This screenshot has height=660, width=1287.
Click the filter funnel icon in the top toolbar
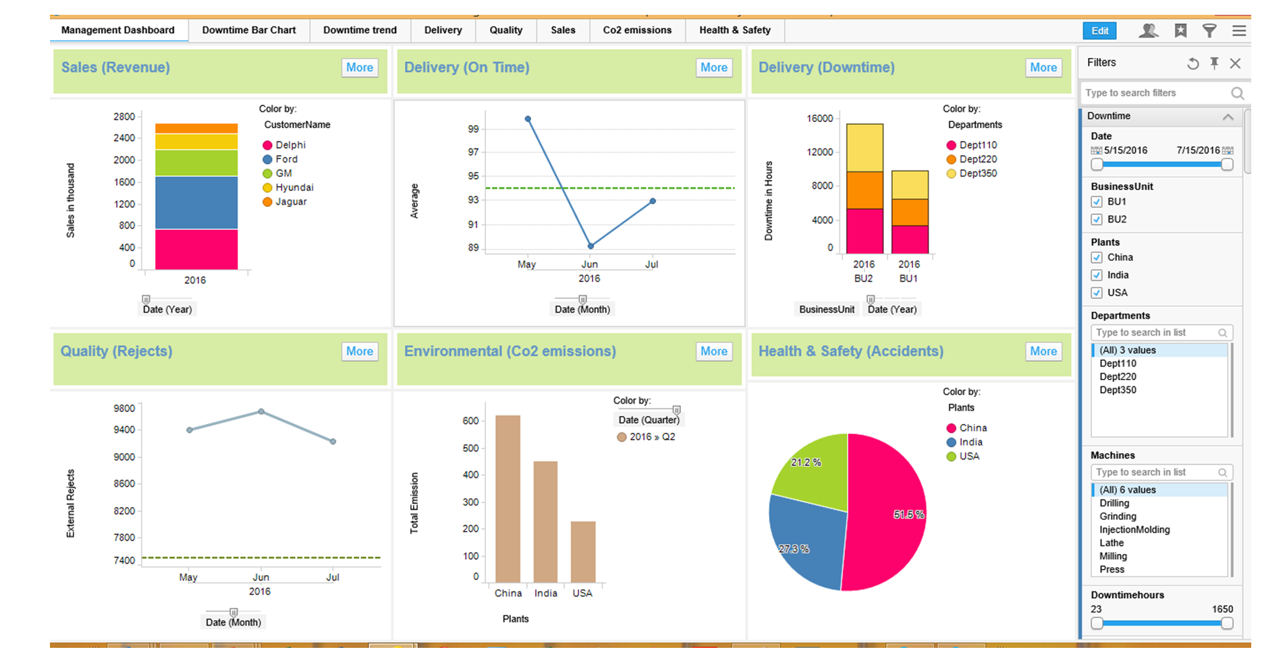(1209, 30)
